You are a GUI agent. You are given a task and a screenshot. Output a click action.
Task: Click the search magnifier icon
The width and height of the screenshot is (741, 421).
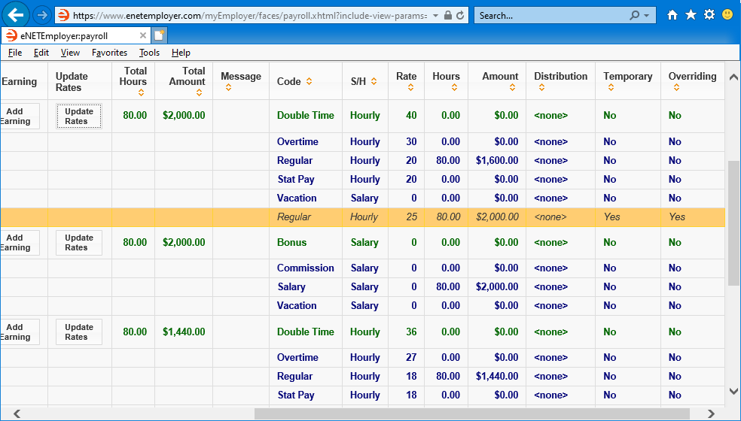(635, 15)
